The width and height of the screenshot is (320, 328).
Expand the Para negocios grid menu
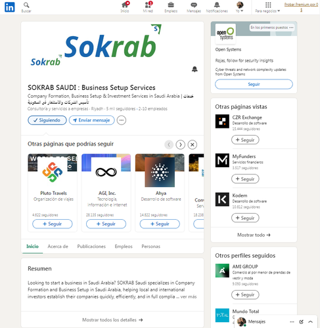pyautogui.click(x=267, y=7)
